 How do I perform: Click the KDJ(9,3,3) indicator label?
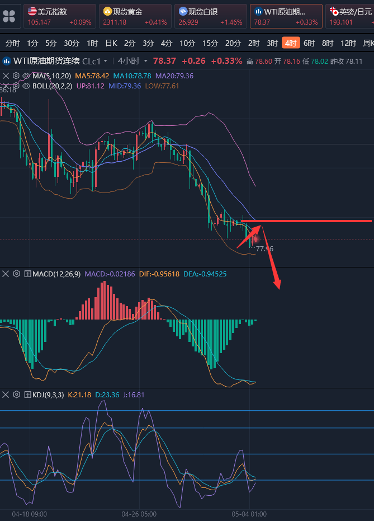(48, 395)
